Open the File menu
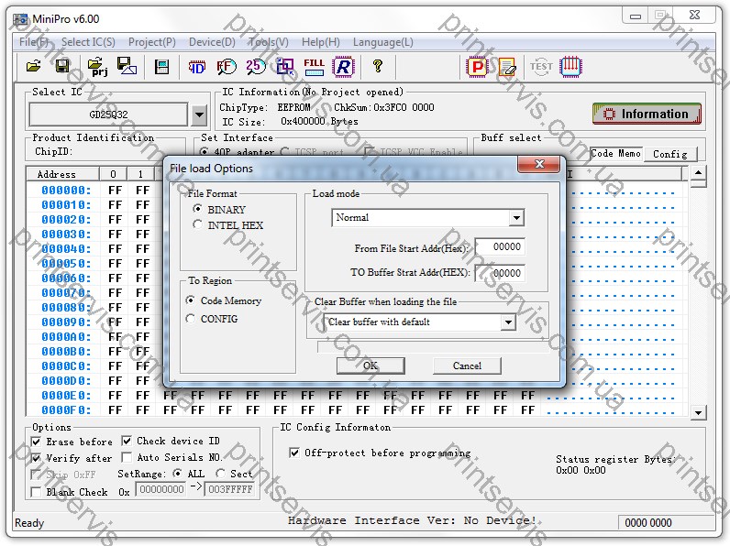 (x=34, y=42)
